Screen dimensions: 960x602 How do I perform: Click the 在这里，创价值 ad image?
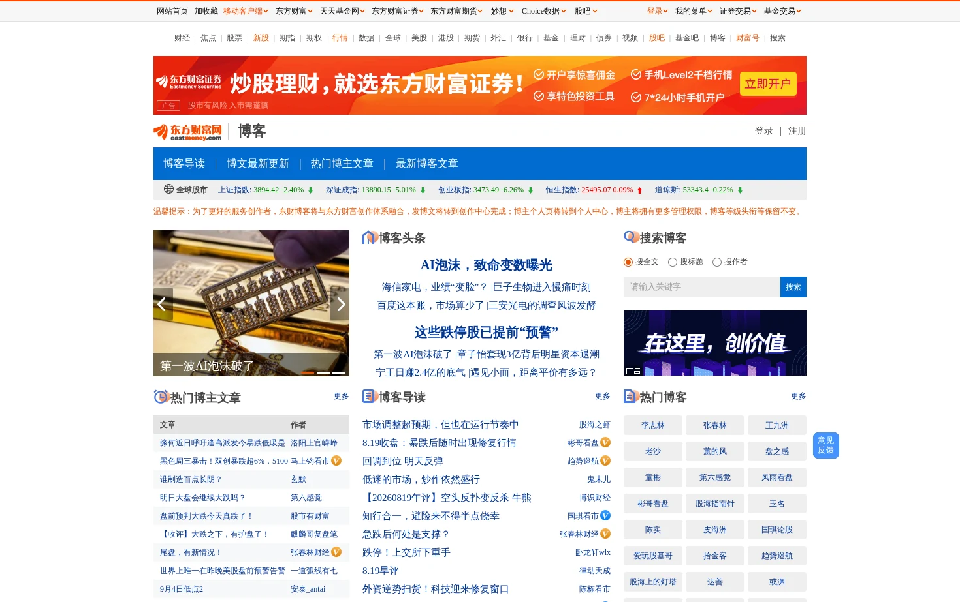coord(715,343)
